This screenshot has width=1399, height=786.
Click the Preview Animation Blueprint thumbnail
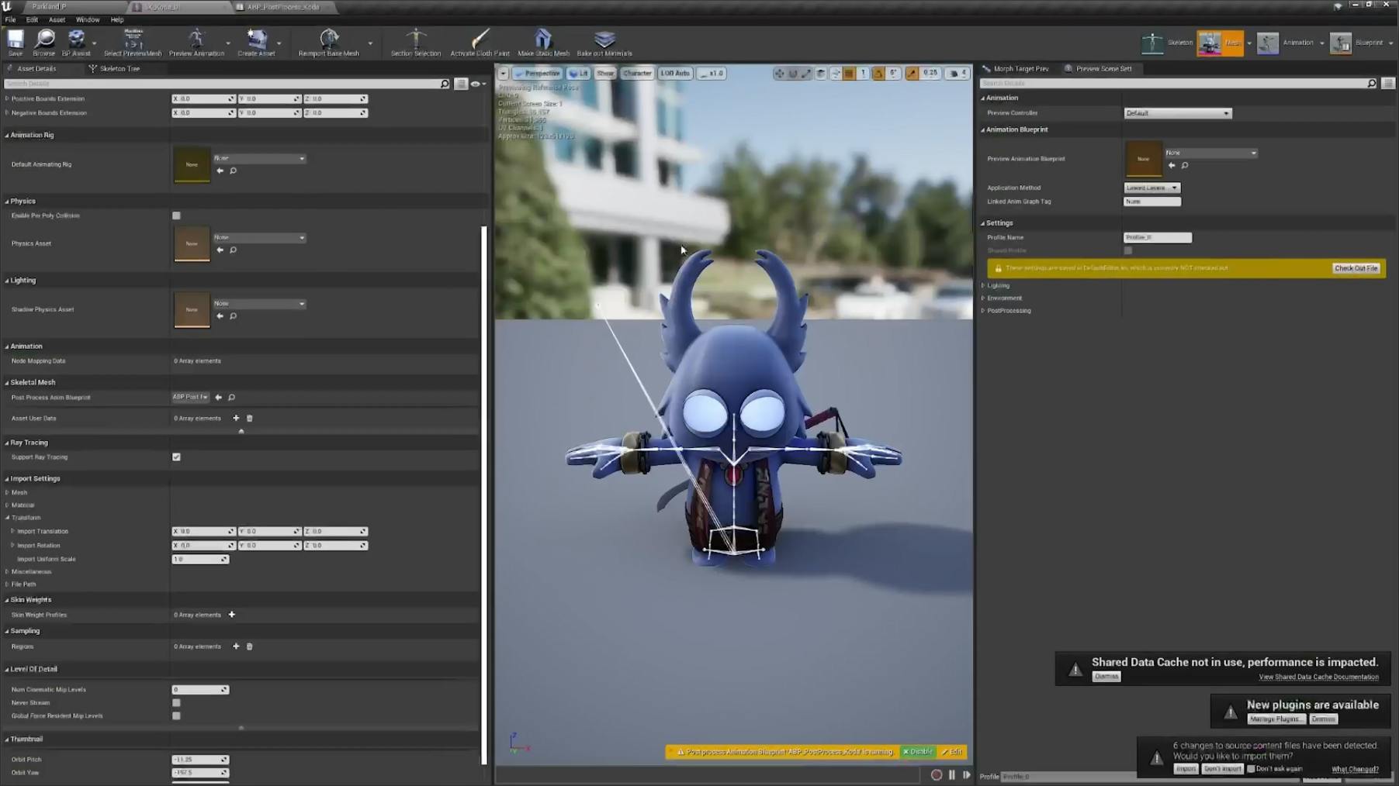click(1143, 159)
